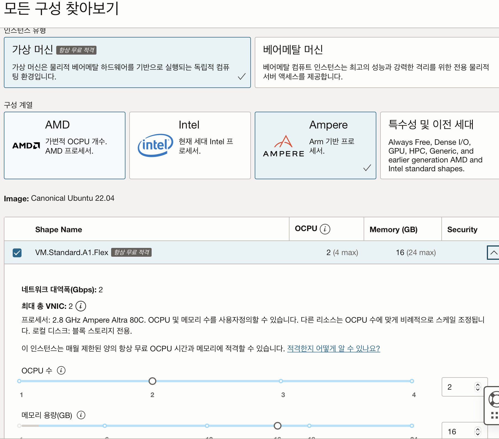
Task: Set OCPU slider to tick 4
Action: (412, 381)
